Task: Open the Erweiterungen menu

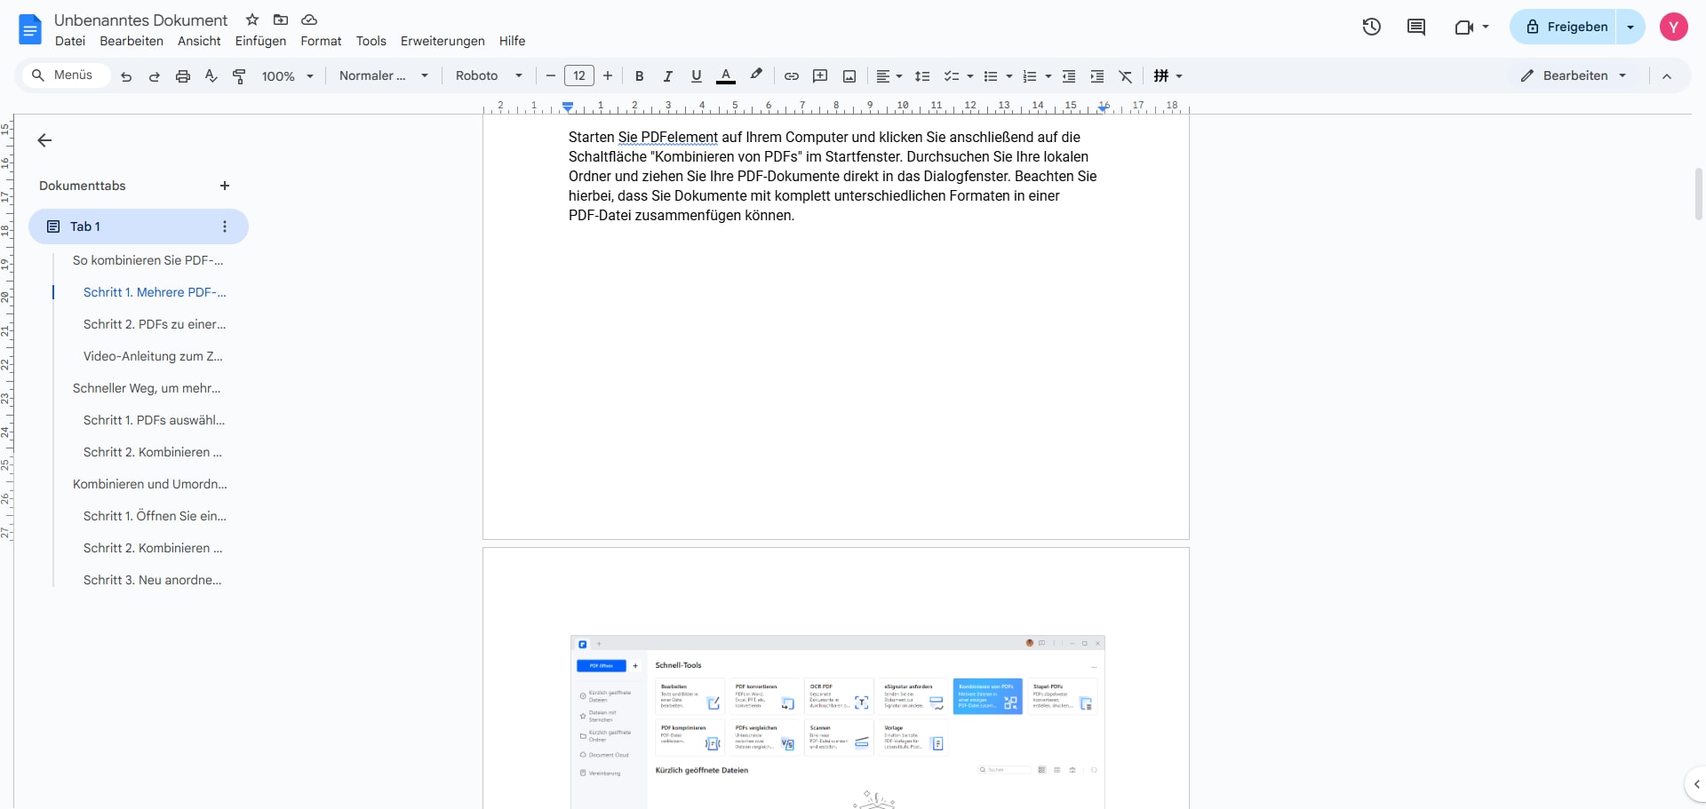Action: click(x=442, y=41)
